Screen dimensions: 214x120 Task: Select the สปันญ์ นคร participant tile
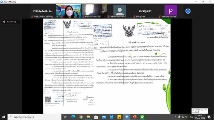pos(145,11)
